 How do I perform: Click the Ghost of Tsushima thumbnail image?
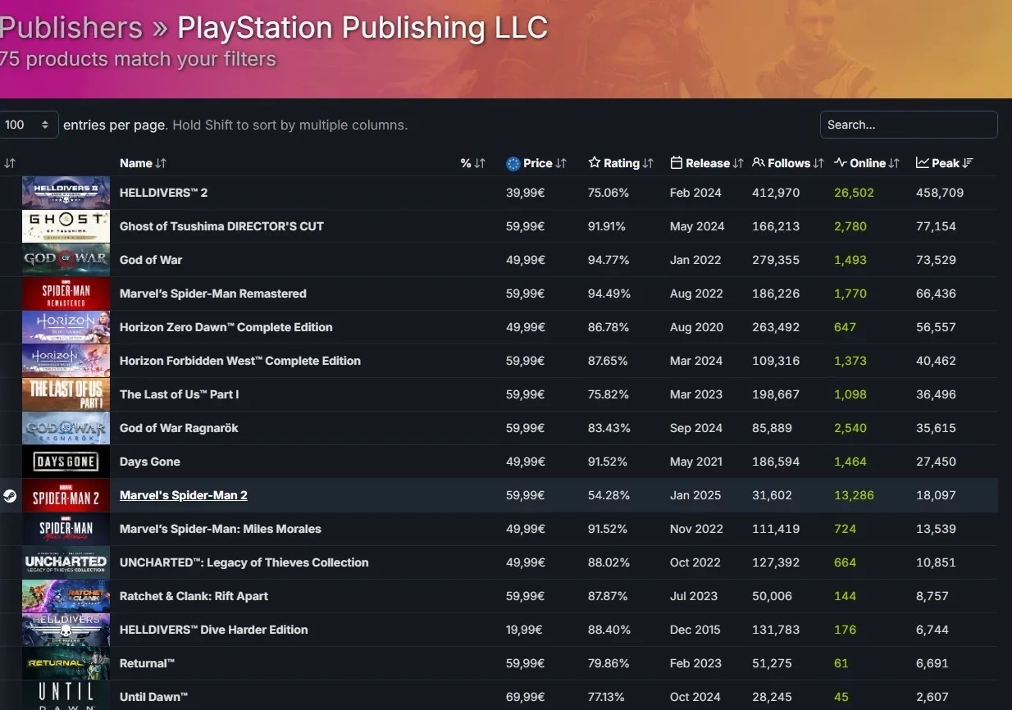66,226
